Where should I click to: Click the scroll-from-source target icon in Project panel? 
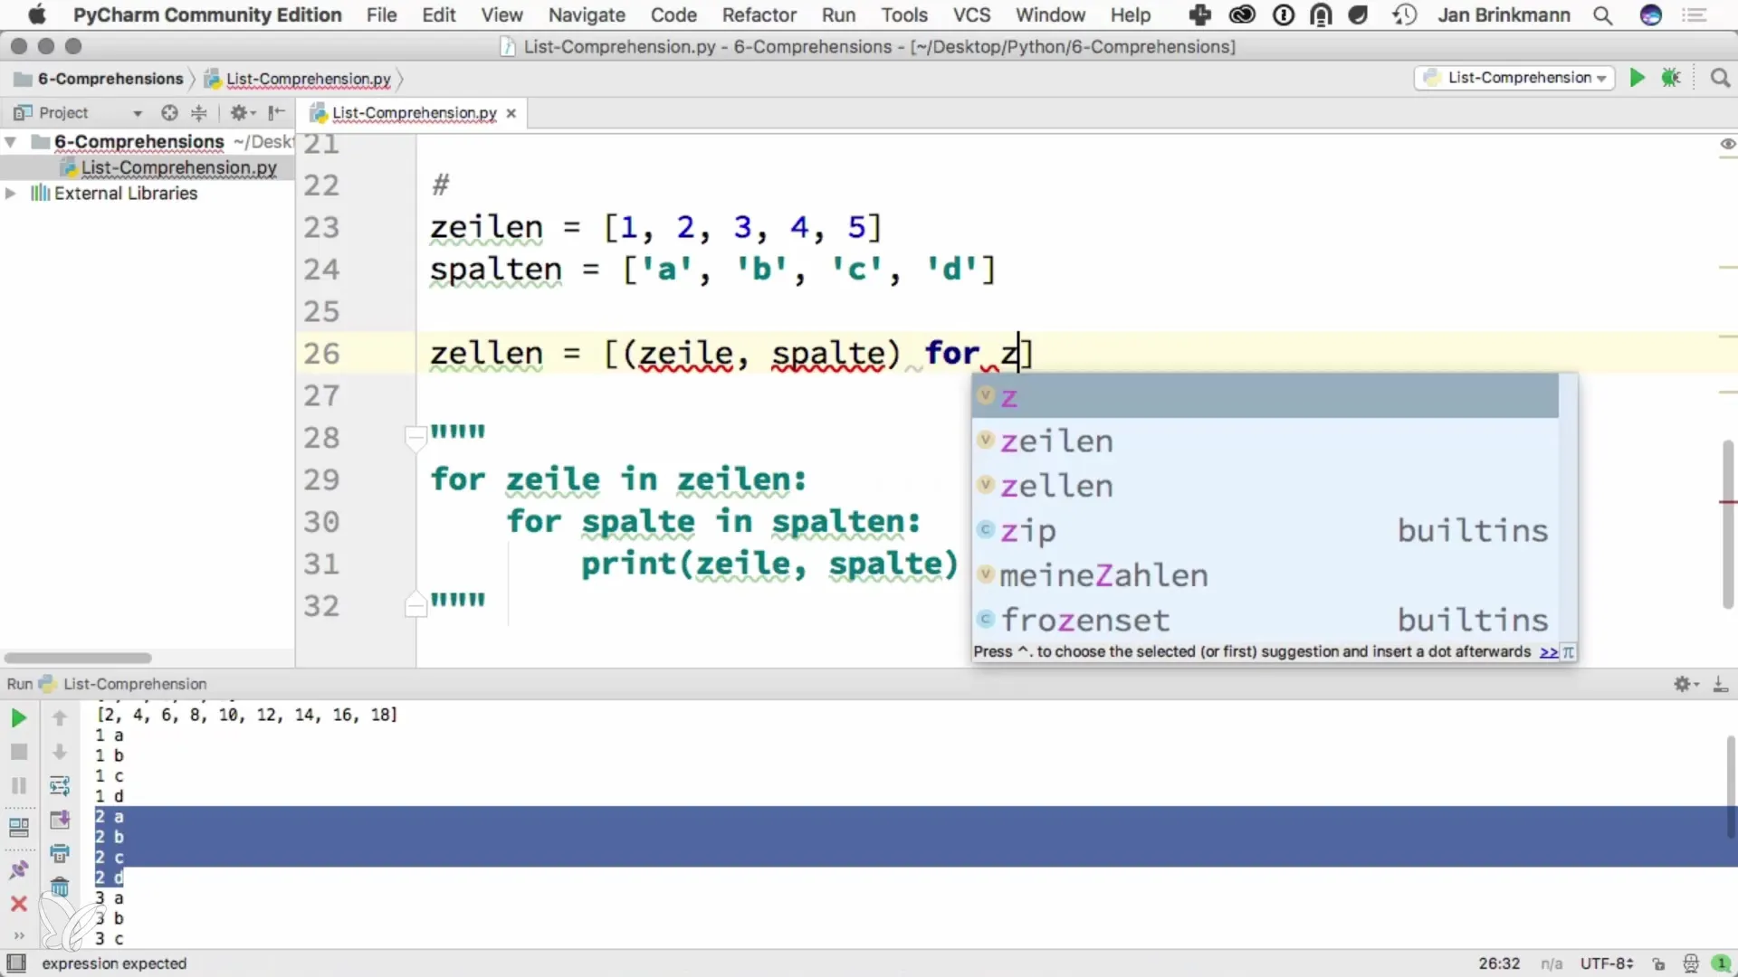pyautogui.click(x=169, y=113)
